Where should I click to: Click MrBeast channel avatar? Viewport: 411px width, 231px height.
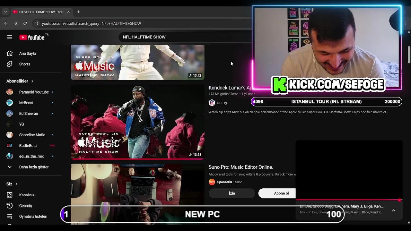pyautogui.click(x=10, y=103)
